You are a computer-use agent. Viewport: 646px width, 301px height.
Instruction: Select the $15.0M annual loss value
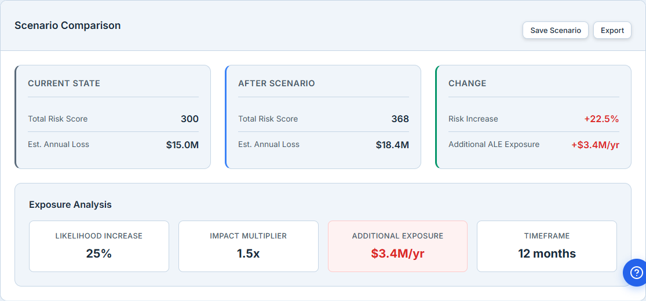pos(182,145)
